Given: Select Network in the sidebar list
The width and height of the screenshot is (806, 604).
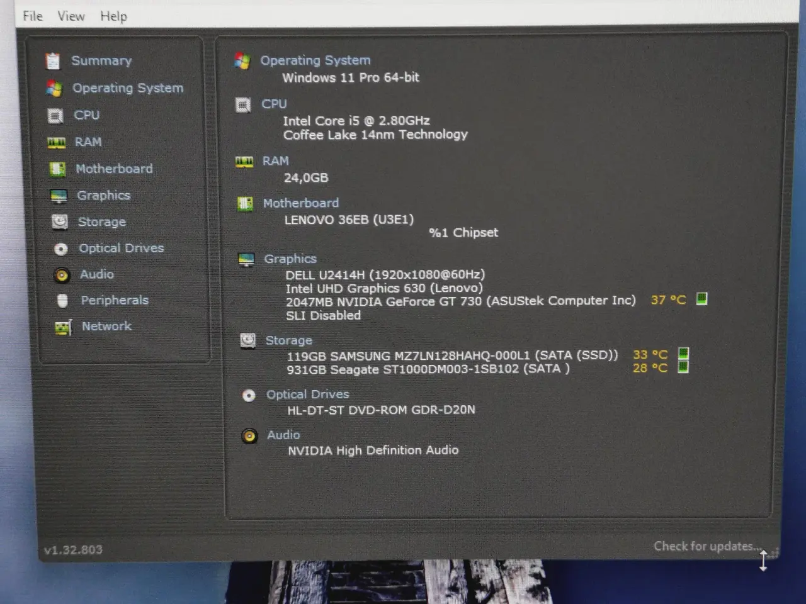Looking at the screenshot, I should pos(106,326).
